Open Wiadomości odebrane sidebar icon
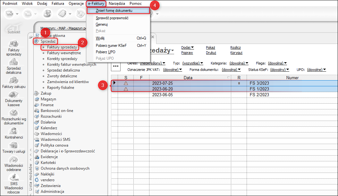The height and width of the screenshot is (196, 338). point(13,159)
